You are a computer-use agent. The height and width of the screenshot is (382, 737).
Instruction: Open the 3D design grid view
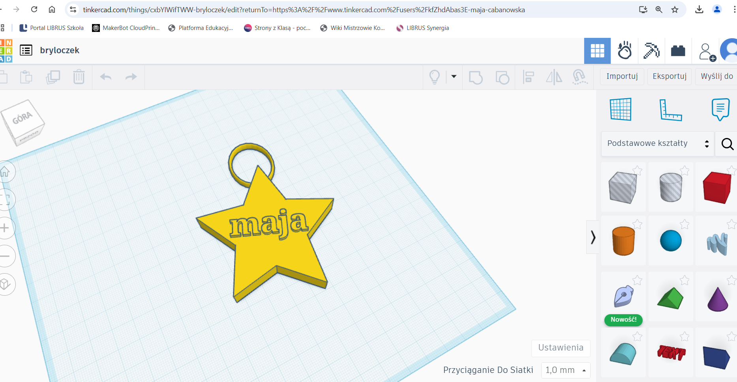pyautogui.click(x=597, y=51)
